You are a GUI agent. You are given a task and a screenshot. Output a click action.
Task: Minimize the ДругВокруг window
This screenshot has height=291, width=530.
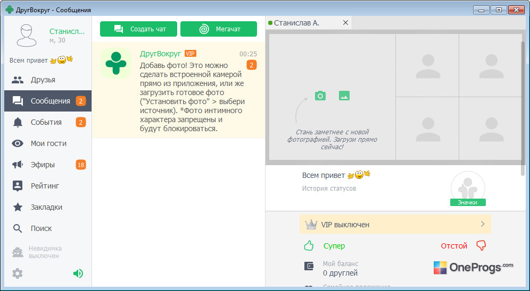click(x=481, y=10)
